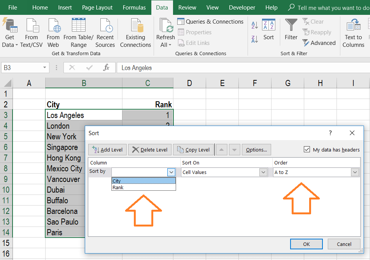This screenshot has width=370, height=260.
Task: Expand the Name Box dropdown arrow
Action: 44,68
